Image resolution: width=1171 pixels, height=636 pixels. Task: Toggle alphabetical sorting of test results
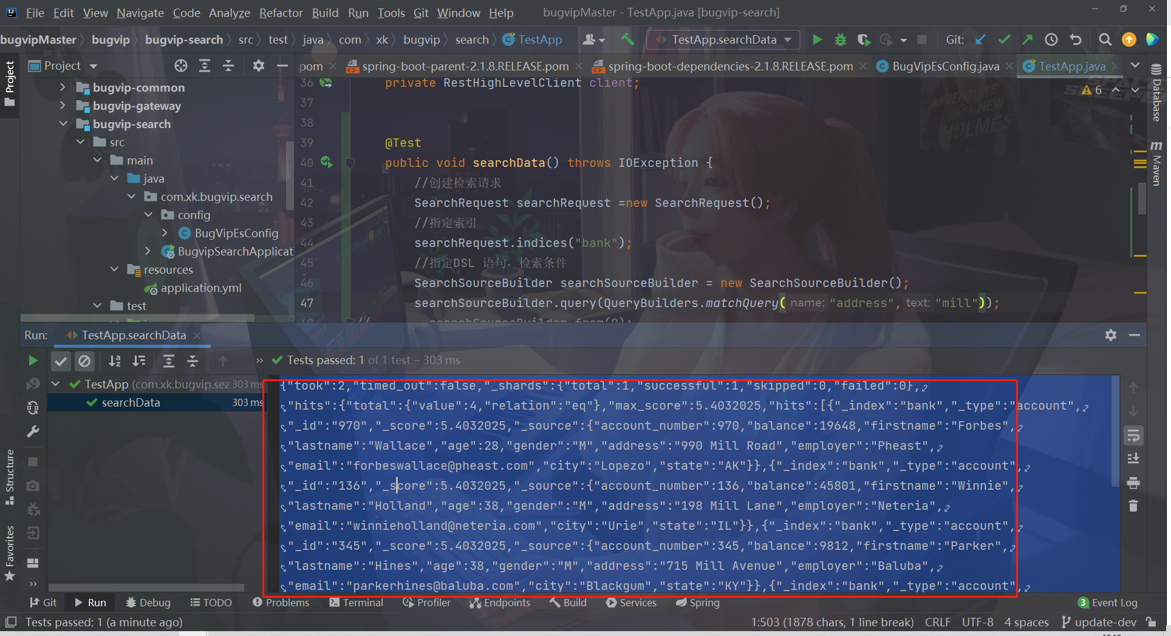[114, 360]
